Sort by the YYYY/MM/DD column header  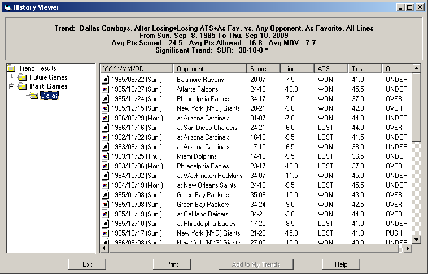coord(137,68)
